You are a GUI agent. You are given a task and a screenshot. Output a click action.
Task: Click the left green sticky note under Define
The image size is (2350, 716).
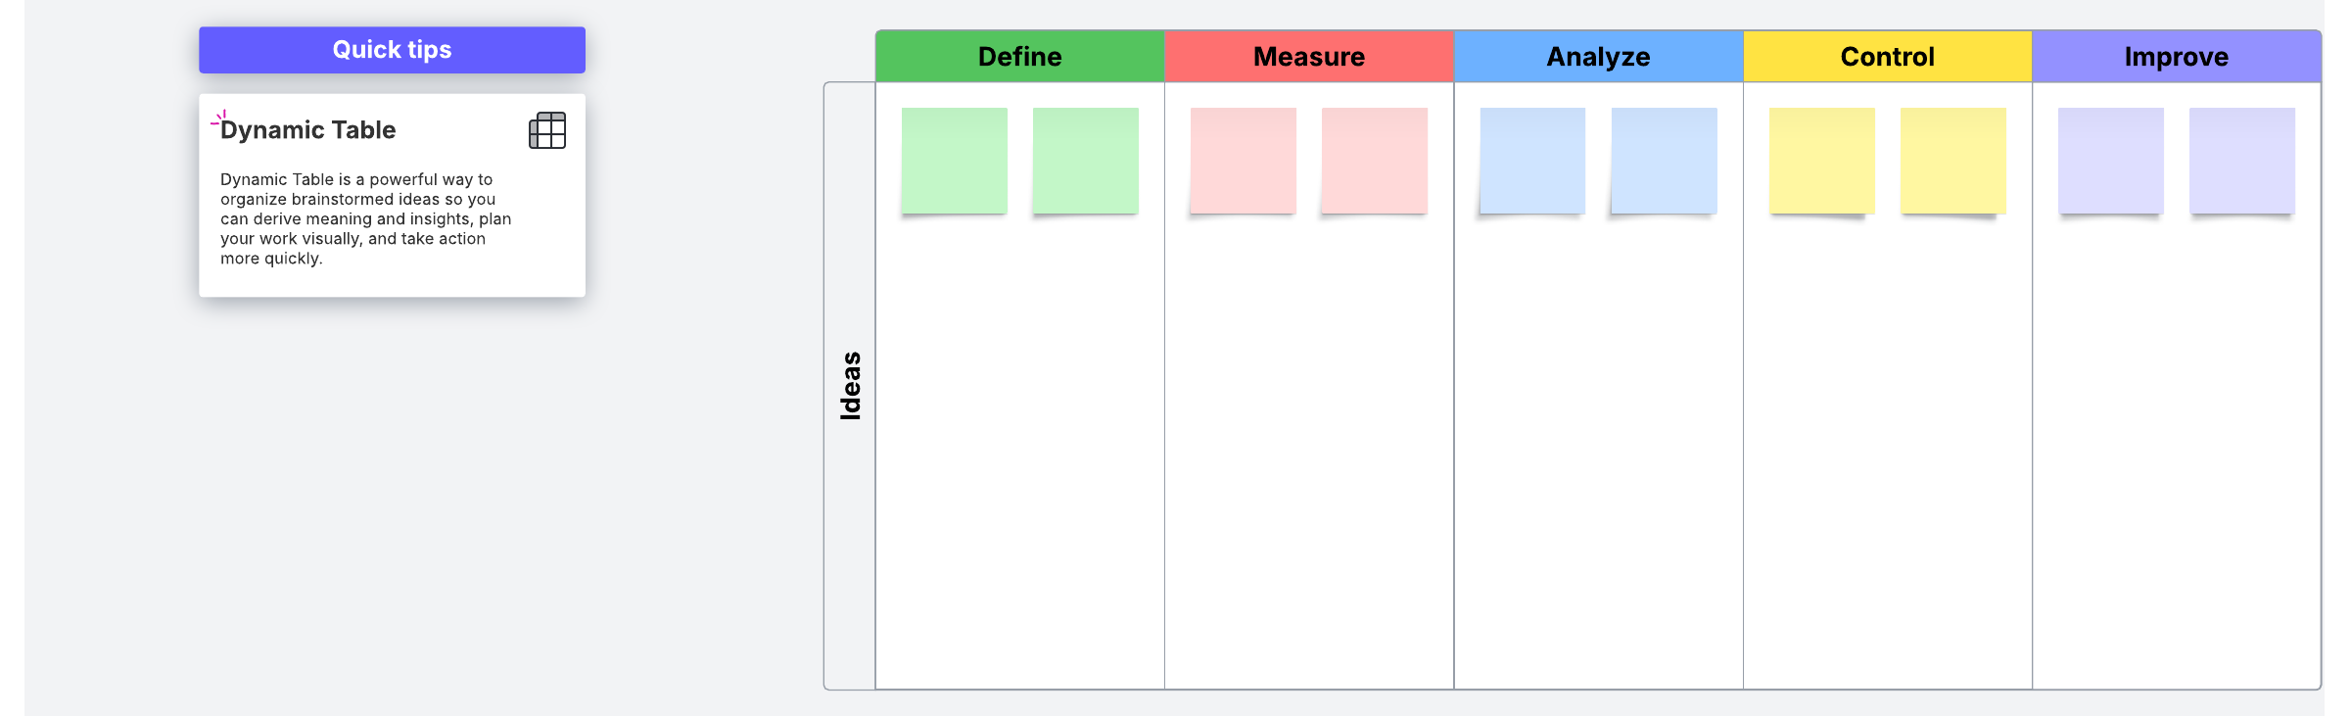click(x=954, y=161)
